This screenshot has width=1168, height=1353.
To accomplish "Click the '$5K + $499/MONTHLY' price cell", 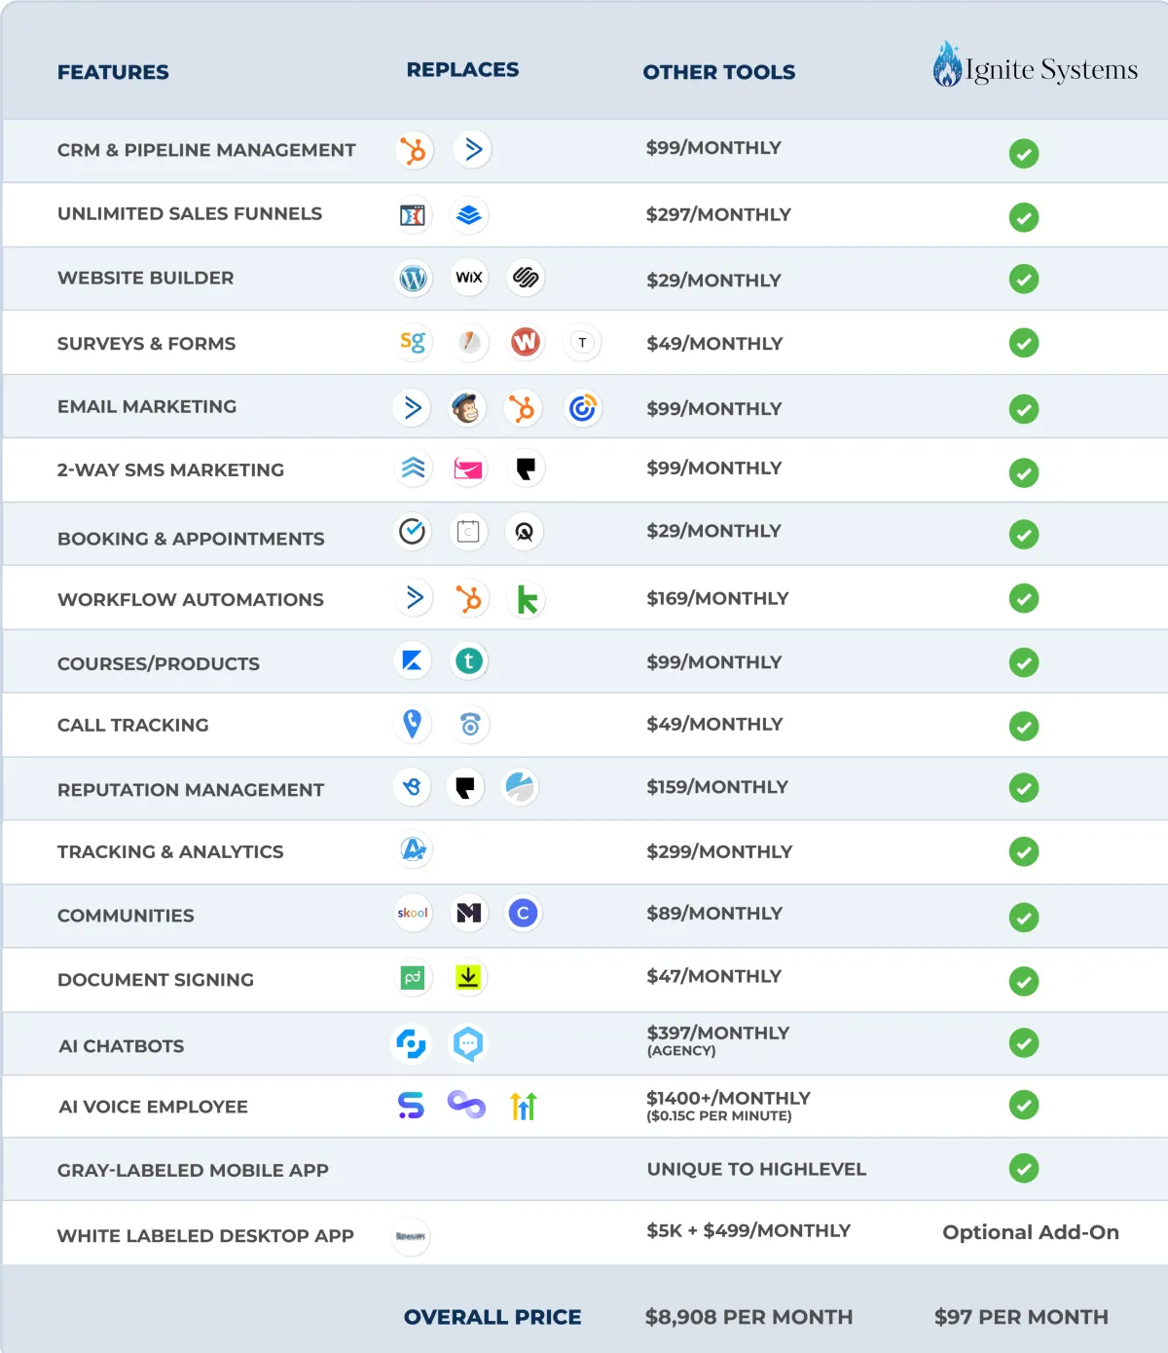I will point(748,1230).
